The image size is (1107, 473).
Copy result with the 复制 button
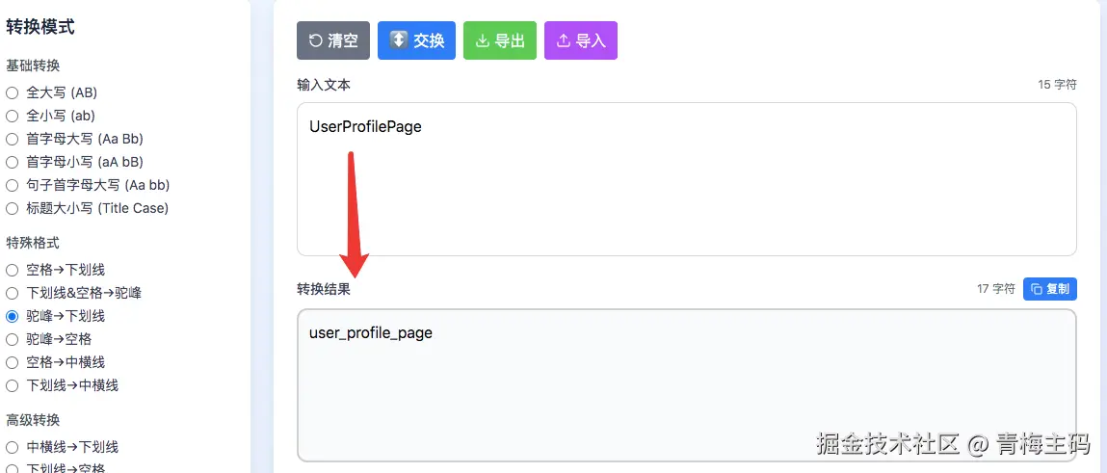click(1050, 289)
